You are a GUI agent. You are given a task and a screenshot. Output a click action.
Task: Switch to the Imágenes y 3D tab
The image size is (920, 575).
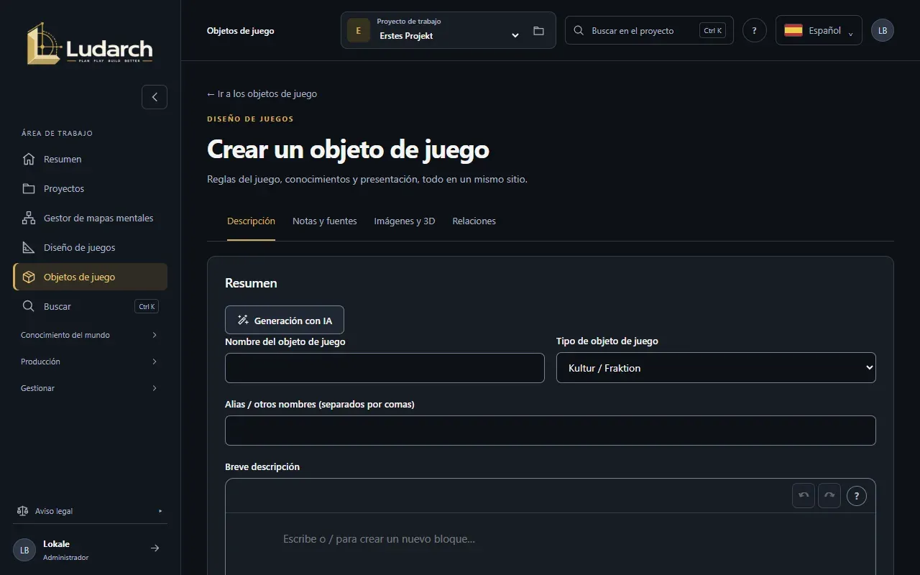coord(405,221)
